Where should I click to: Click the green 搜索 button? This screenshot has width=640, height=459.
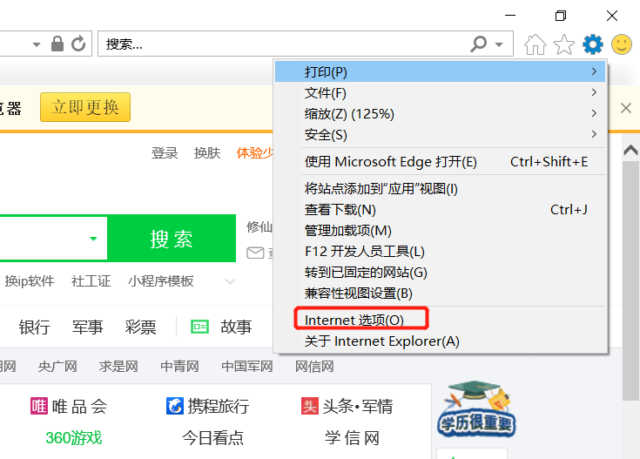pos(172,239)
